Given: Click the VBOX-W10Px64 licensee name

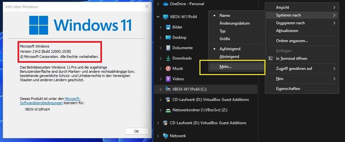Looking at the screenshot, I should click(x=37, y=109).
